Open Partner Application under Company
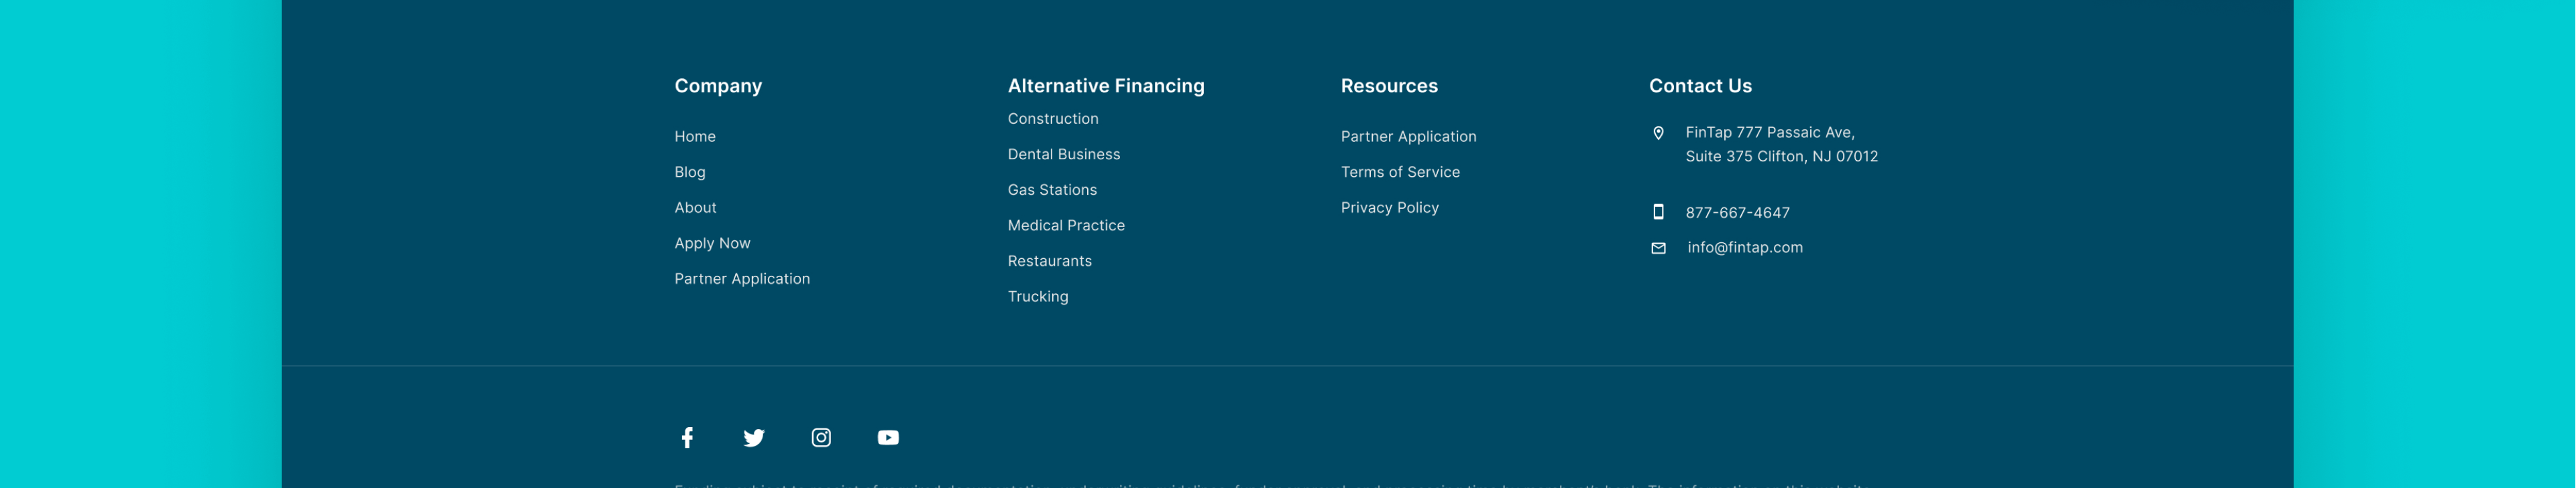Image resolution: width=2576 pixels, height=488 pixels. point(742,278)
